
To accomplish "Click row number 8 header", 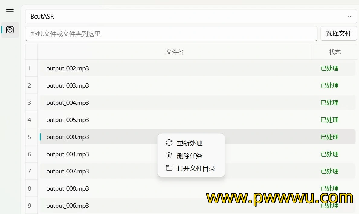I will click(31, 188).
